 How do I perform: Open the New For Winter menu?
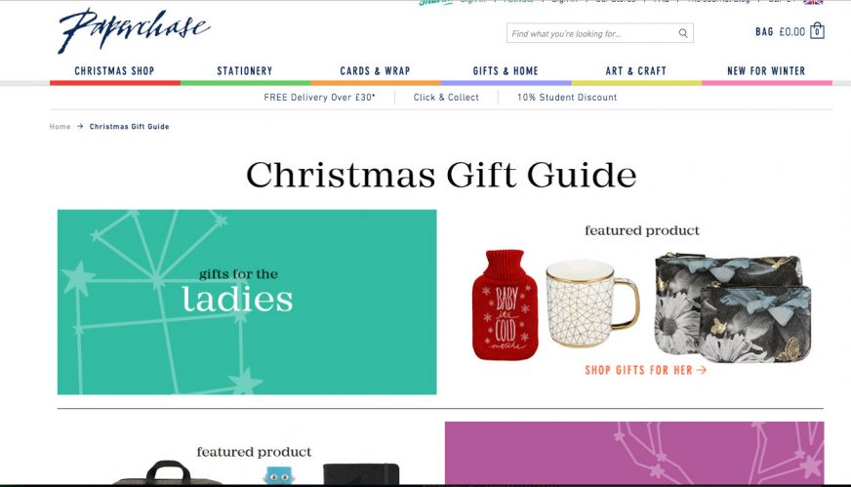click(766, 71)
